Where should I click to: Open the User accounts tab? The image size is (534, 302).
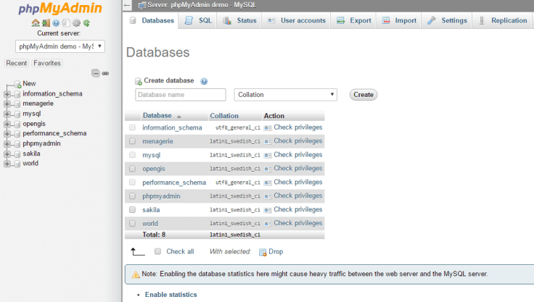coord(296,20)
